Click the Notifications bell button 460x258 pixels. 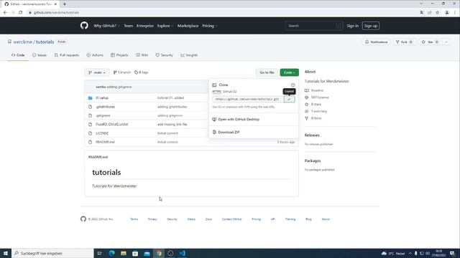click(x=376, y=42)
